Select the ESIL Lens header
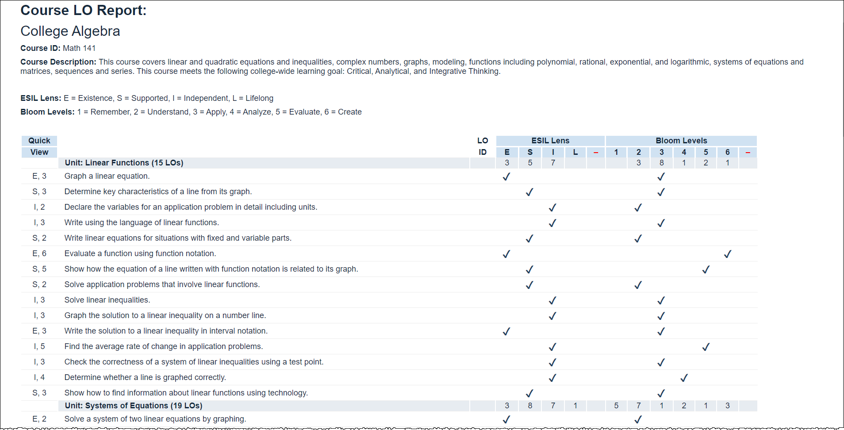 point(550,141)
